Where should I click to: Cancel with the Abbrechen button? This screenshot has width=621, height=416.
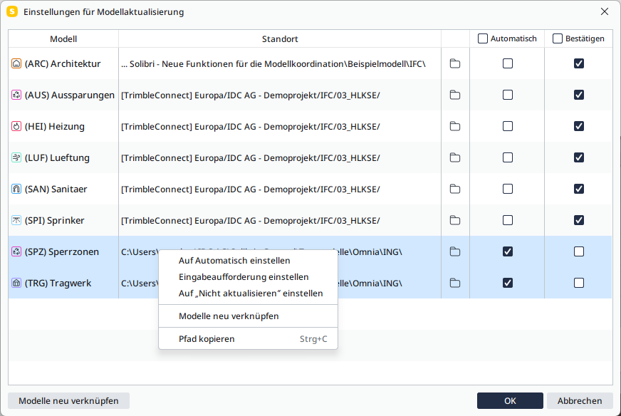pos(580,400)
